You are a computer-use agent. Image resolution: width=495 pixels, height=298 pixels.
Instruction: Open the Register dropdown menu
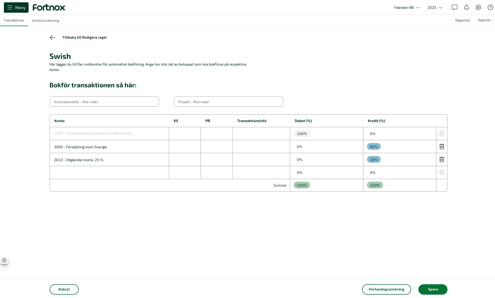(x=485, y=20)
